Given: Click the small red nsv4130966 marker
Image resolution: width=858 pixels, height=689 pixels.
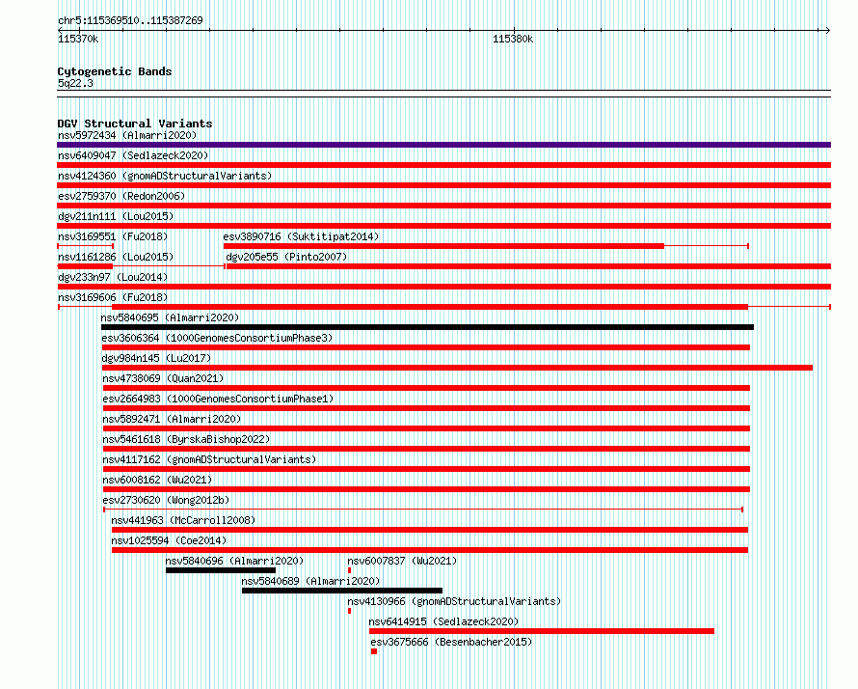Looking at the screenshot, I should coord(349,611).
